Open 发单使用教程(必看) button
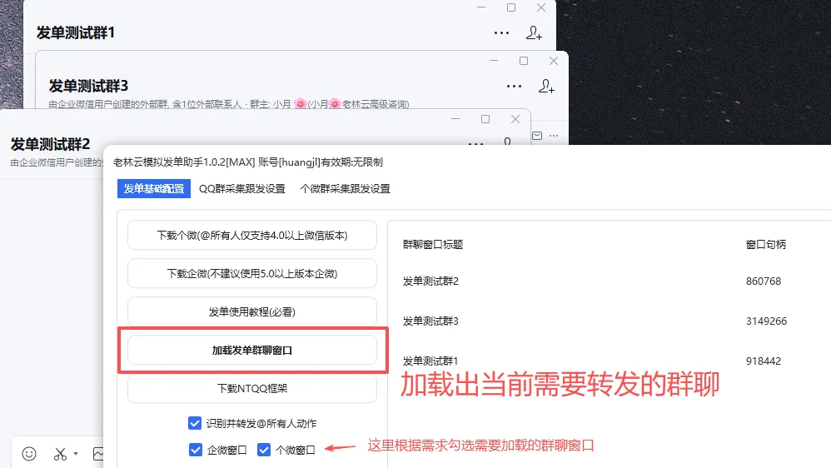This screenshot has height=468, width=831. pos(252,311)
